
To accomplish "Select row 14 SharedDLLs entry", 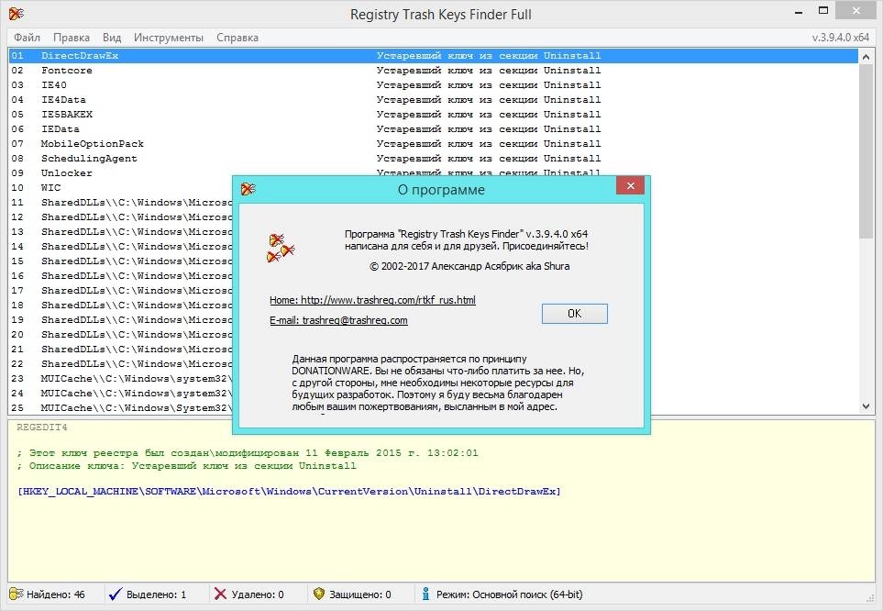I will tap(120, 246).
